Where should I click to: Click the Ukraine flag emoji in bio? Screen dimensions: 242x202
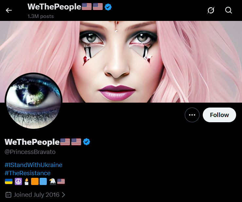[x=9, y=181]
